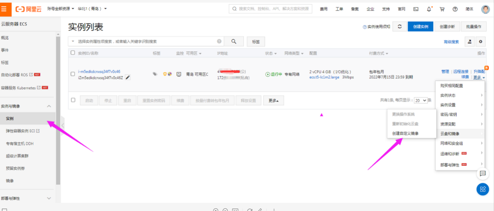Image resolution: width=494 pixels, height=211 pixels.
Task: Click the green running status icon
Action: [267, 74]
